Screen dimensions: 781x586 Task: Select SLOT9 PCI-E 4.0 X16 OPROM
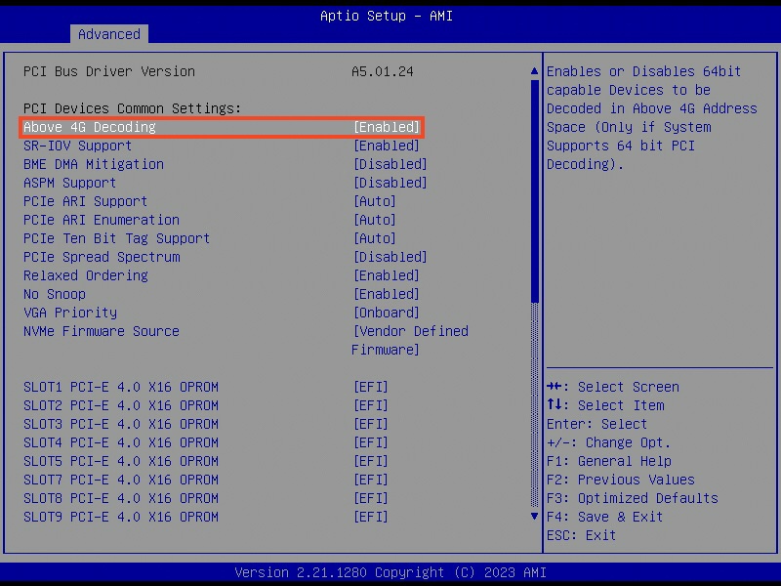point(206,517)
